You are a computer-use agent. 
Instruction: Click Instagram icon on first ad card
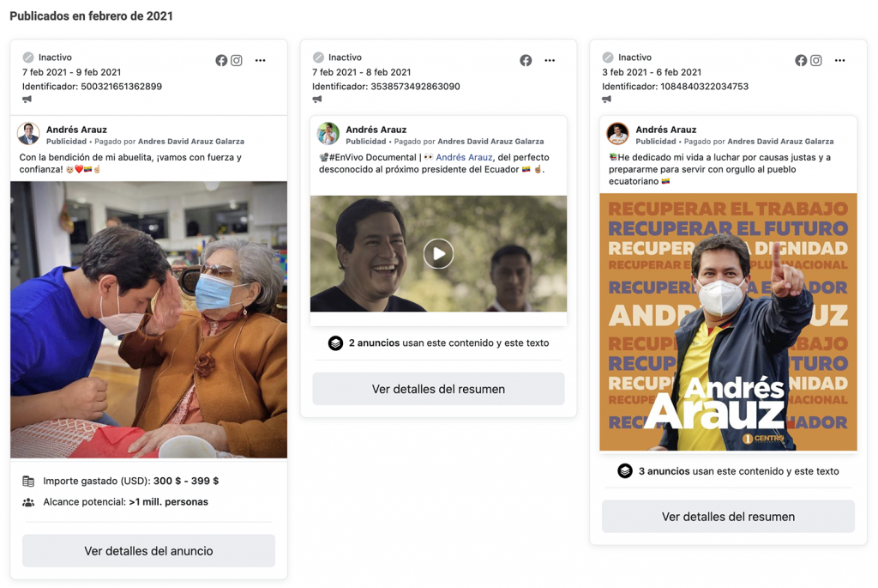[x=237, y=60]
